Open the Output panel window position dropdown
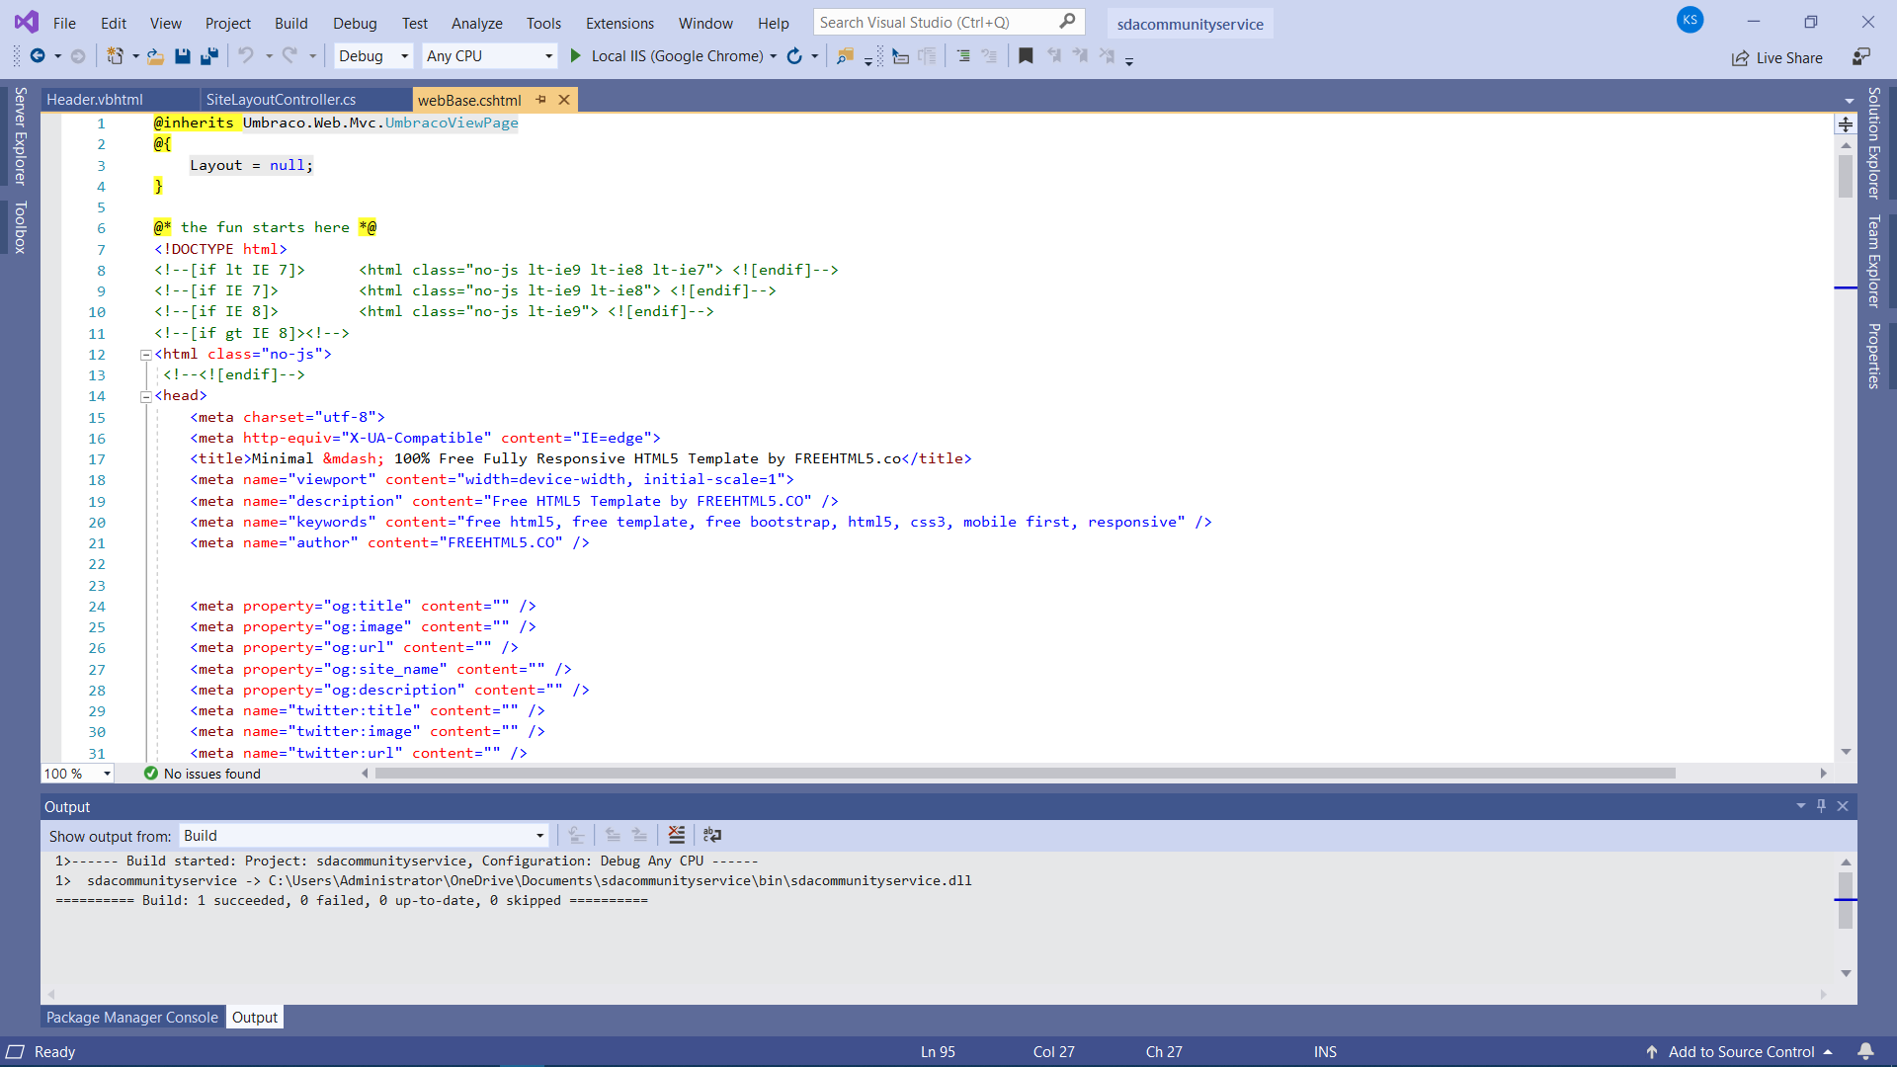 pos(1800,806)
